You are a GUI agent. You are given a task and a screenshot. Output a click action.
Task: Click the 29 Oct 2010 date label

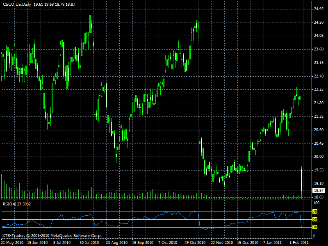tap(195, 243)
